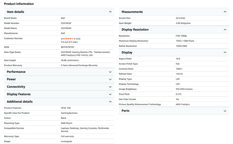Click the Performance heading
Image resolution: width=233 pixels, height=144 pixels.
tap(16, 72)
